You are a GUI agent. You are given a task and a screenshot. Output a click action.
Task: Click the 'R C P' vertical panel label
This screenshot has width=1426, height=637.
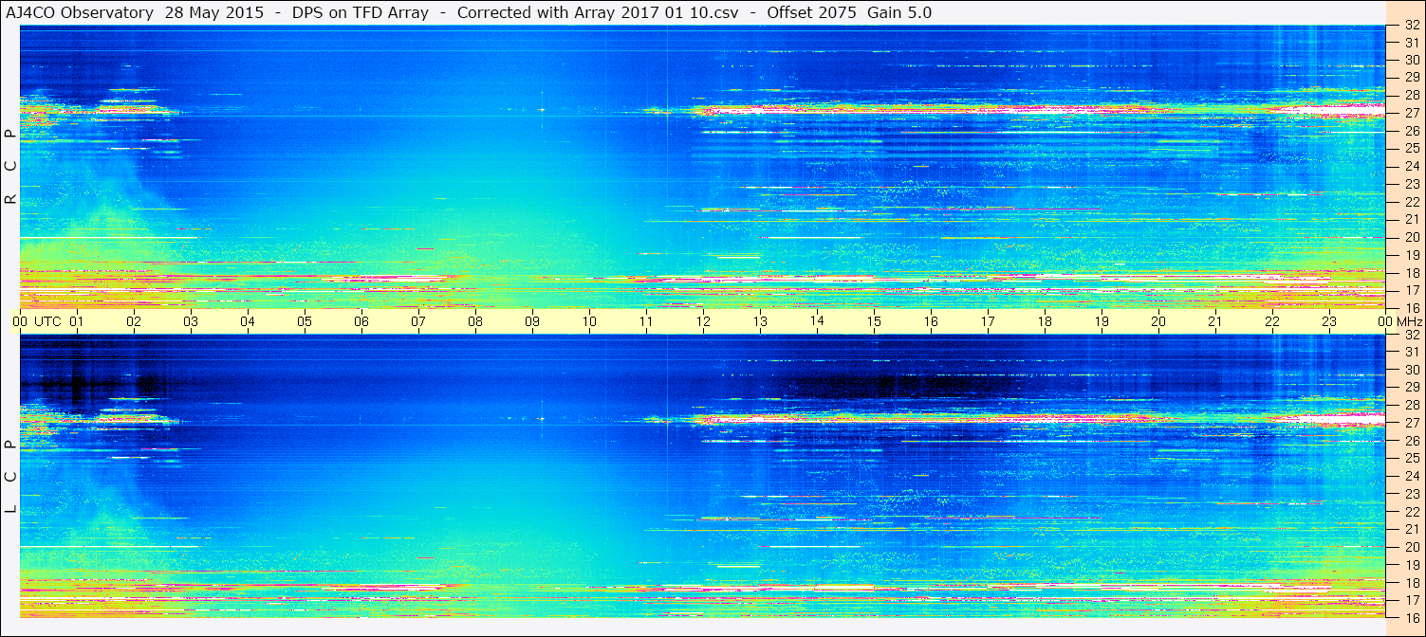(10, 167)
